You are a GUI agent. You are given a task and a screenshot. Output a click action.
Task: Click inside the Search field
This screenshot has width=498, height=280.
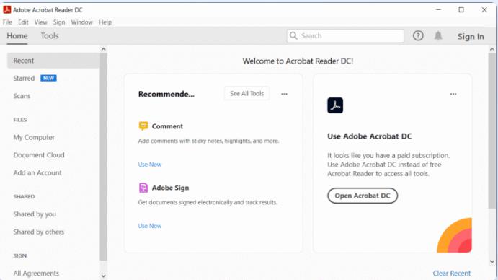345,35
